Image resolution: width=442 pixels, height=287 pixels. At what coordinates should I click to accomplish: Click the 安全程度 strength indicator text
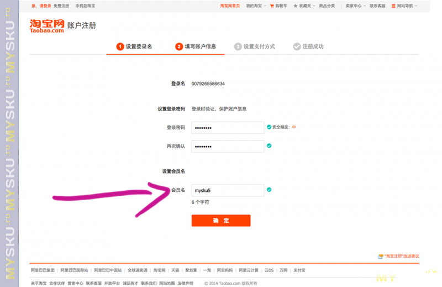[284, 127]
